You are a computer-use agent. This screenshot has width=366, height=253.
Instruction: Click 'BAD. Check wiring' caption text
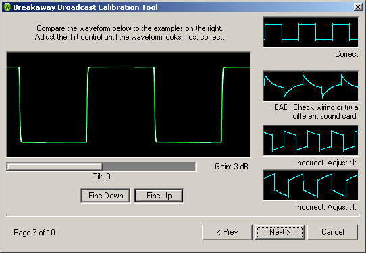click(316, 111)
